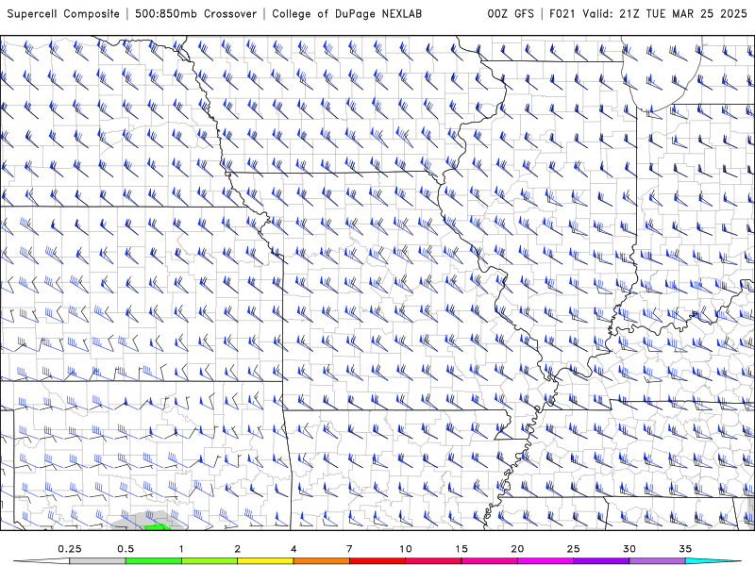Click the legend label "0.25"
This screenshot has width=755, height=566.
pos(70,549)
